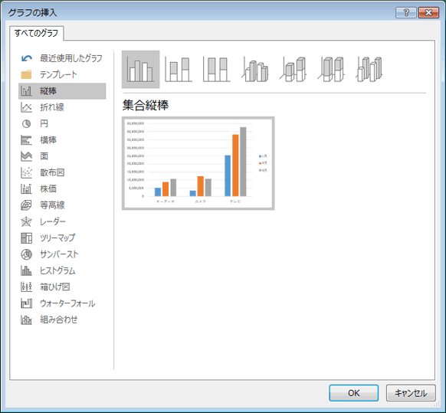Click the clustered column chart preview thumbnail
Screen dimensions: 446x413
pyautogui.click(x=198, y=163)
